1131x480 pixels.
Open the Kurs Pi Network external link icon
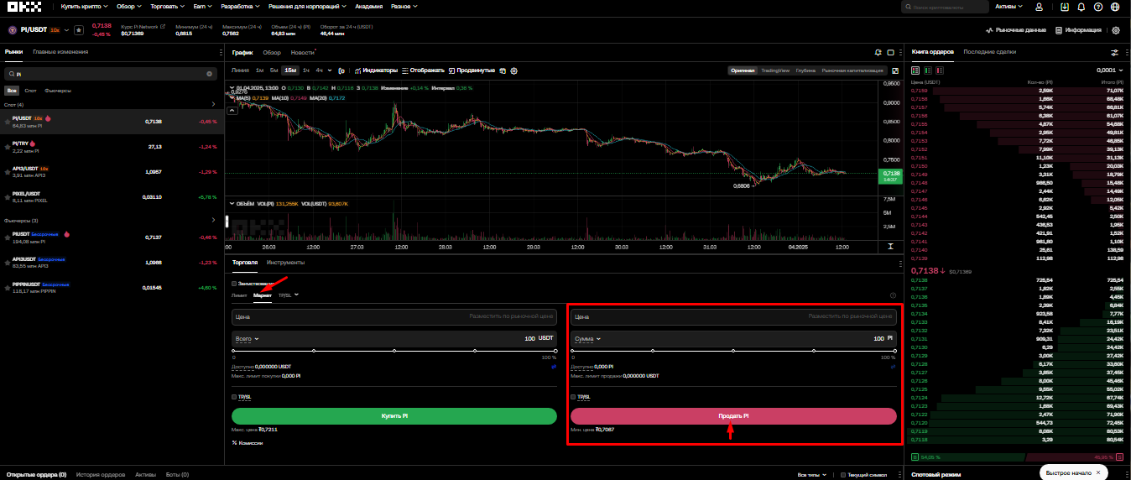point(163,27)
